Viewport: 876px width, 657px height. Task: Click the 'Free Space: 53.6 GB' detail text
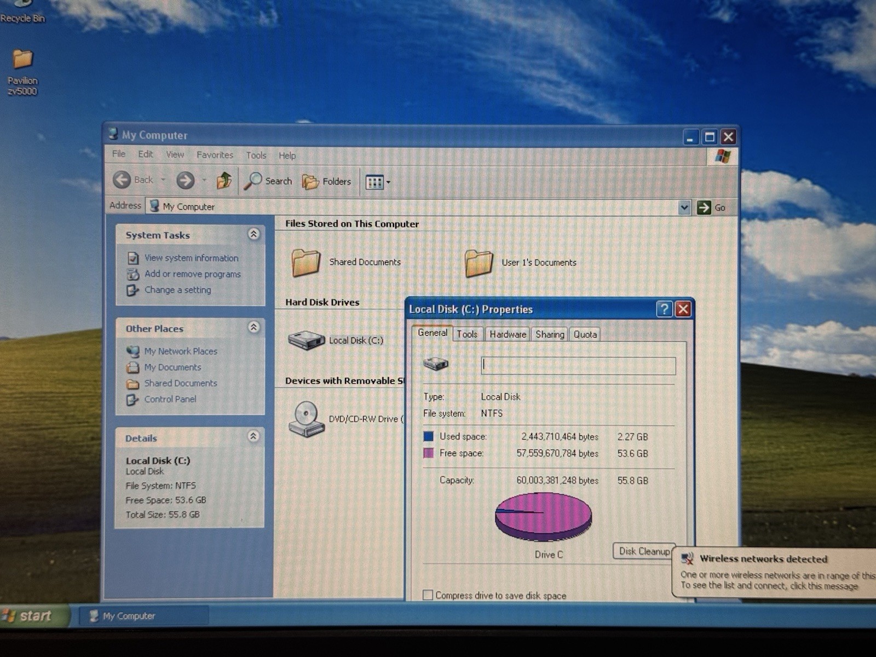[x=166, y=500]
